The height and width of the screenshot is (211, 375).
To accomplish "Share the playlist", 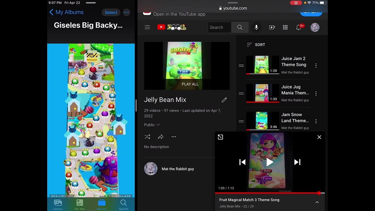I will [x=161, y=137].
